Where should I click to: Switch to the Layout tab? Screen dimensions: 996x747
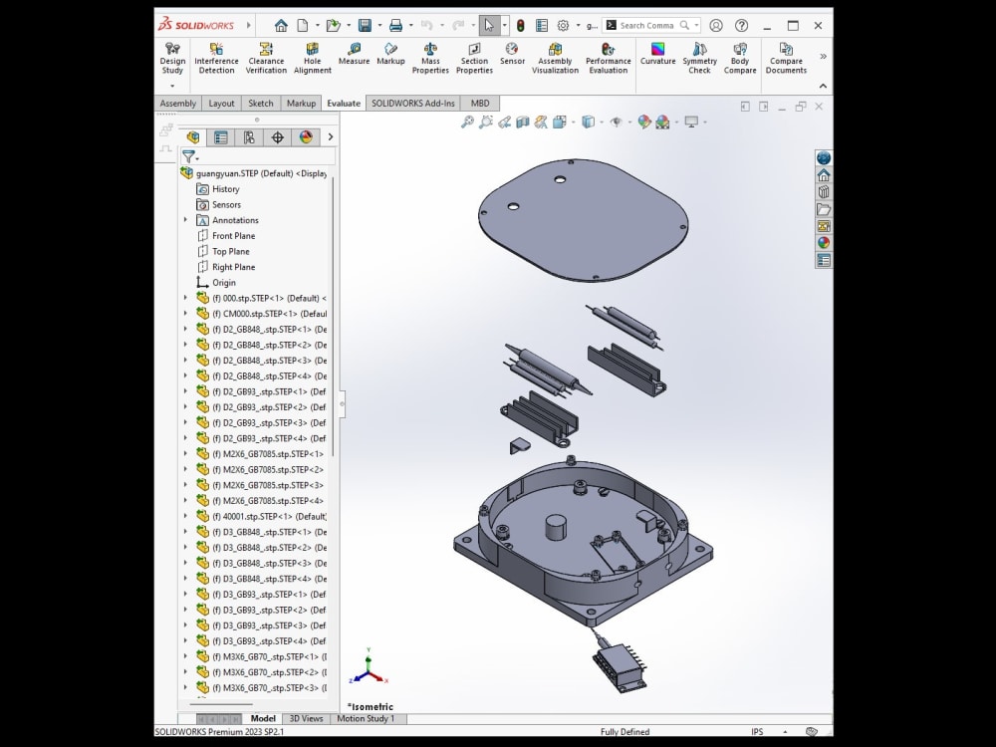tap(222, 103)
